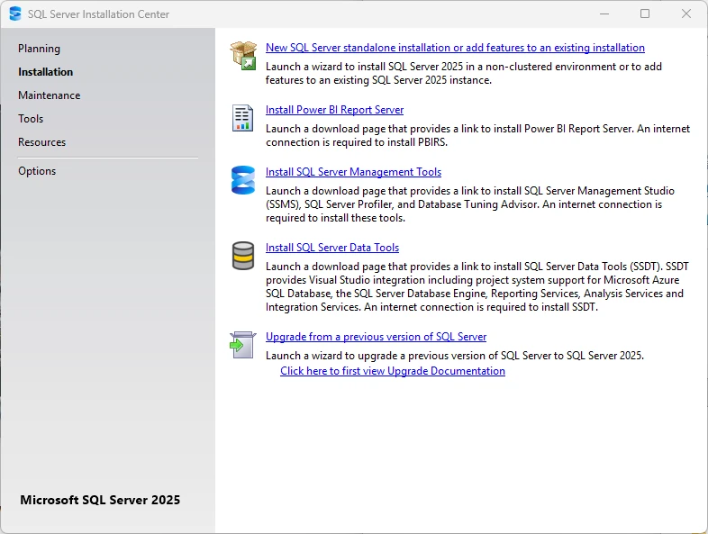Show the Options page

[x=37, y=171]
